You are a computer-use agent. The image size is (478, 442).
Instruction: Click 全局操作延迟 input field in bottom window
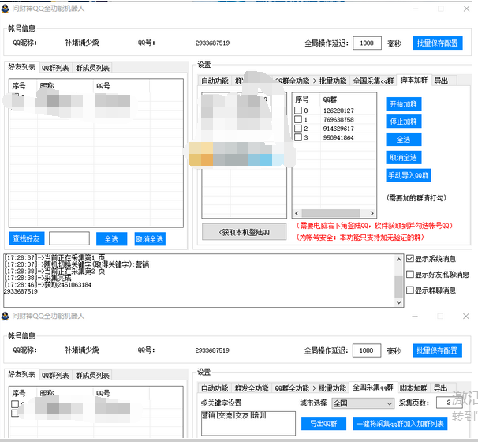367,350
